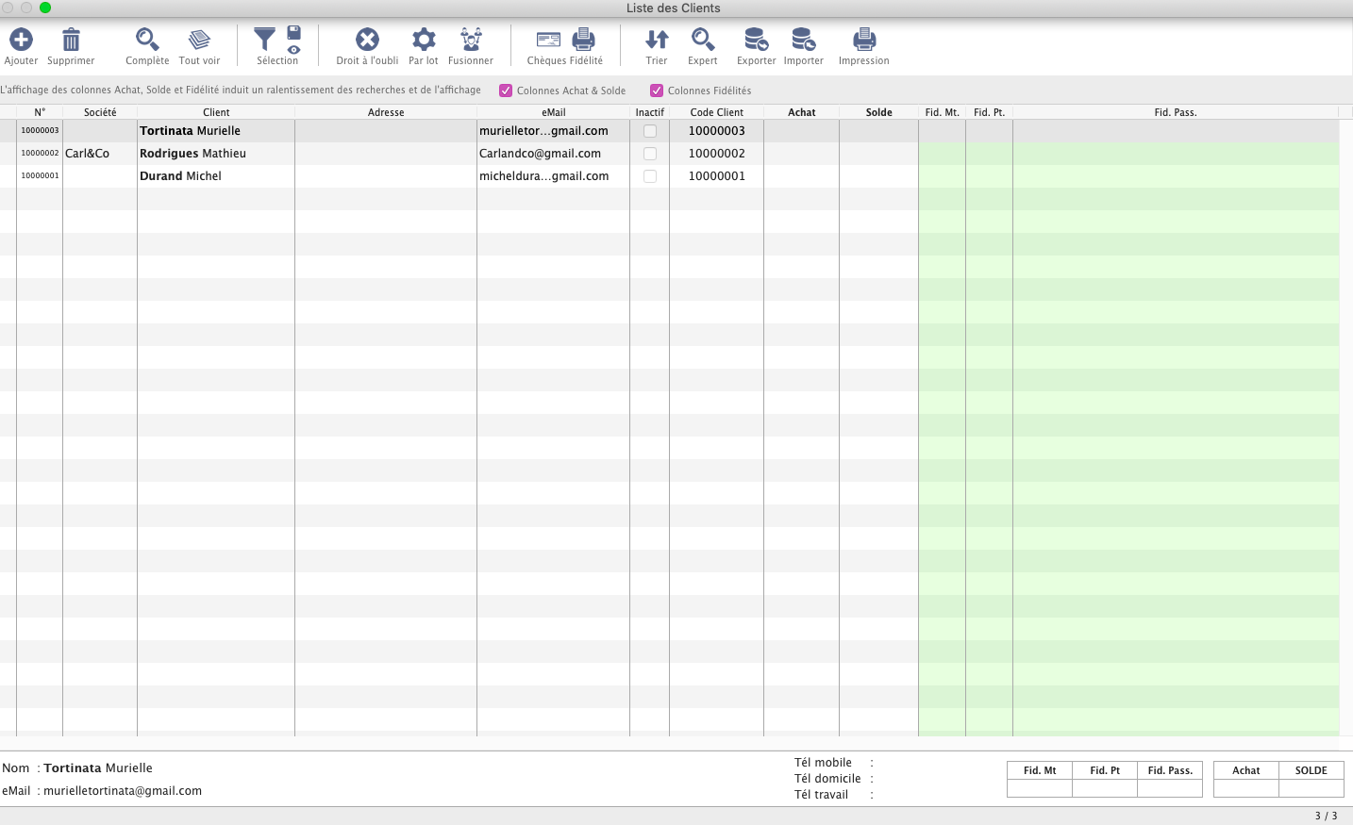This screenshot has width=1353, height=825.
Task: Open the Sélection filter funnel
Action: (x=265, y=40)
